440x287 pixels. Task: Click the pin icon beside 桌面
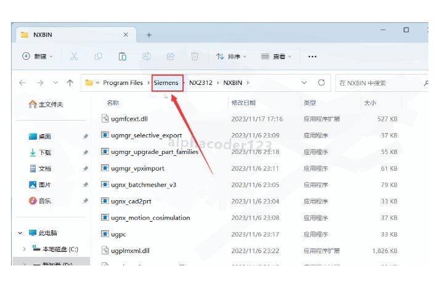tap(85, 136)
